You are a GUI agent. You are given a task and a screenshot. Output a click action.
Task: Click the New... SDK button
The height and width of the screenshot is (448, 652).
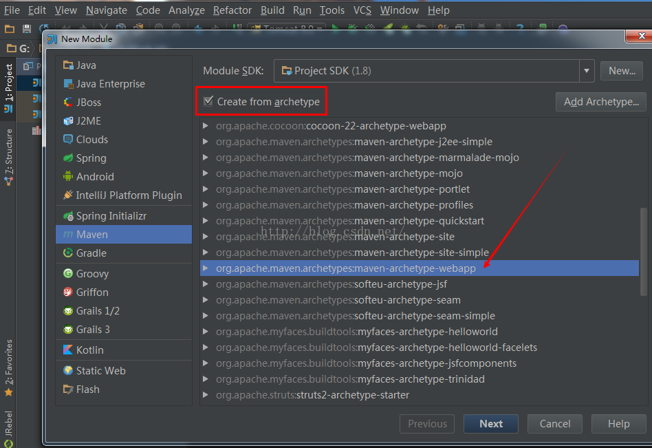(622, 71)
